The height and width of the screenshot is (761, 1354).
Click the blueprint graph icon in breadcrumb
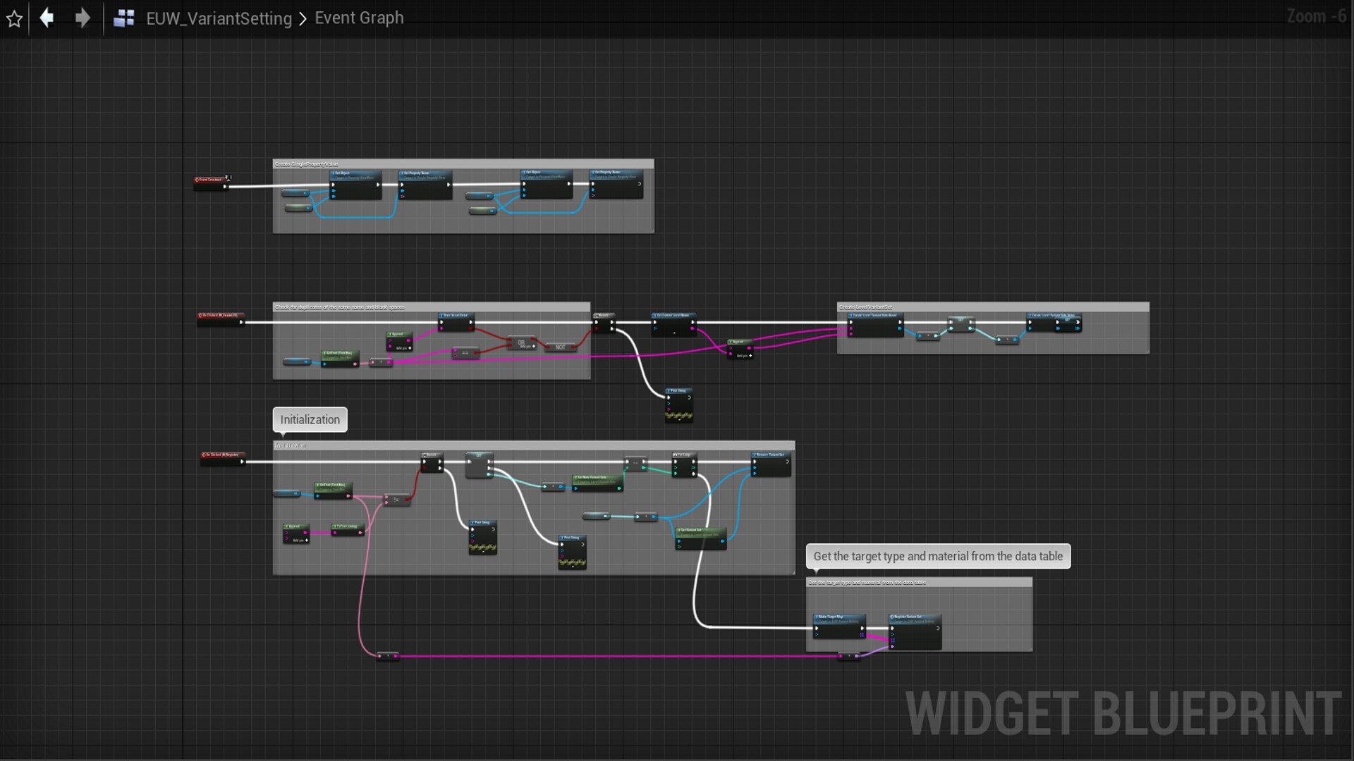point(124,18)
